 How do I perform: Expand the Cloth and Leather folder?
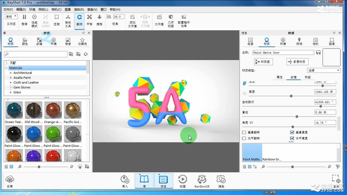tap(11, 82)
